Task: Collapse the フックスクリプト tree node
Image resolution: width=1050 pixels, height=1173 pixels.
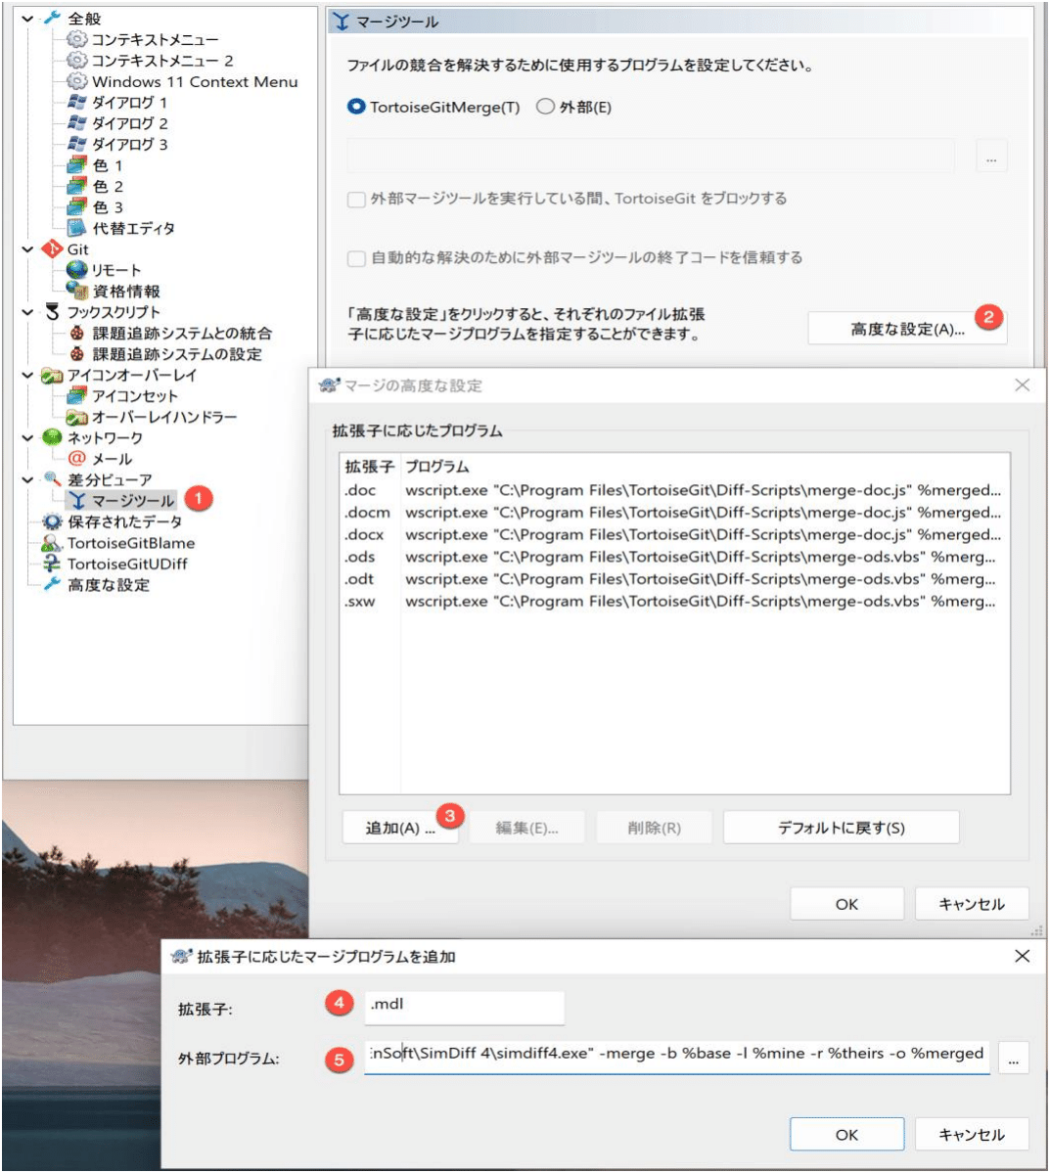Action: [x=27, y=312]
